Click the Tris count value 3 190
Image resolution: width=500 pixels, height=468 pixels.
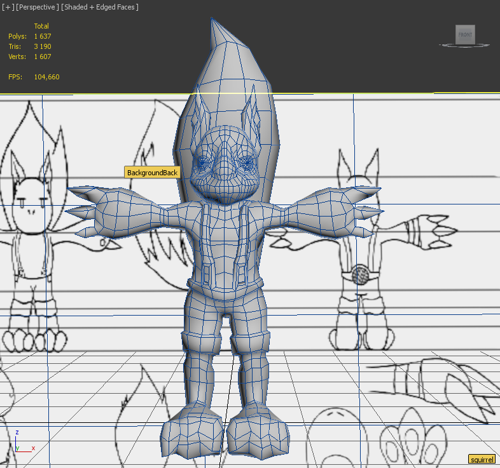pyautogui.click(x=43, y=46)
